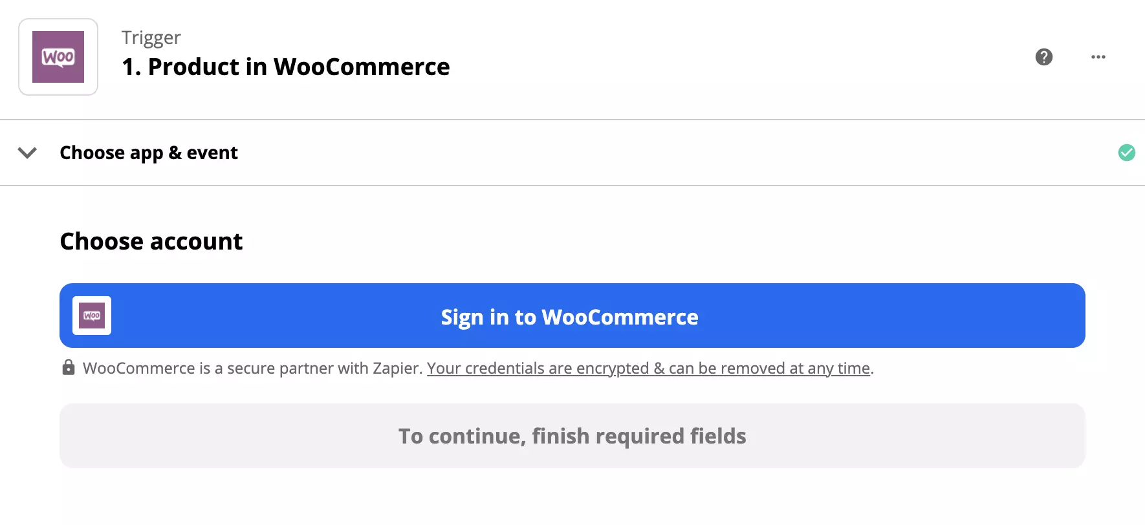The width and height of the screenshot is (1145, 525).
Task: Click To continue, finish required fields bar
Action: coord(572,436)
